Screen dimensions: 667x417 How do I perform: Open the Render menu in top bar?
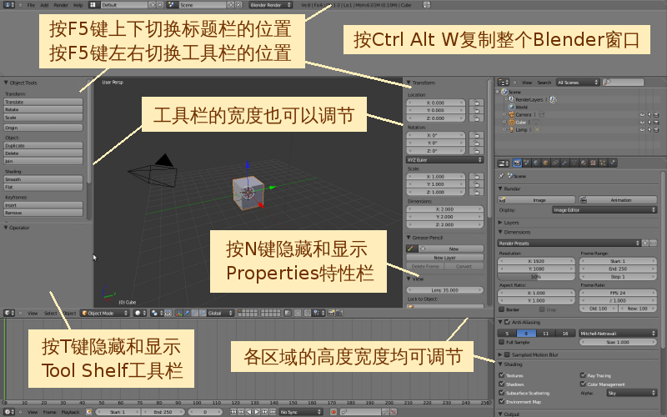[x=61, y=5]
